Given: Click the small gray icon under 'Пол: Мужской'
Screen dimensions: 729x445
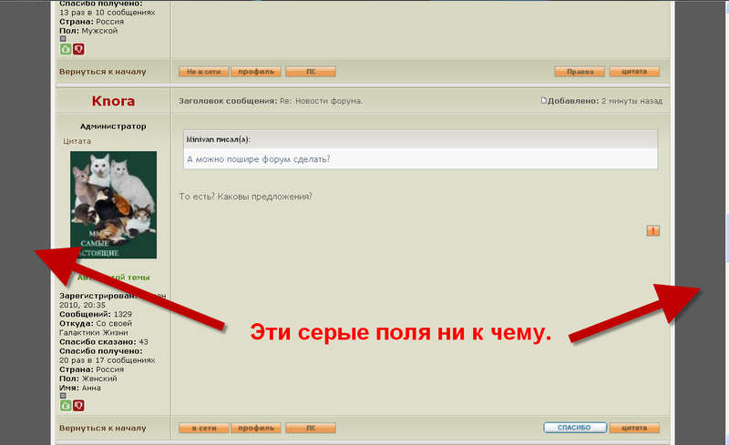Looking at the screenshot, I should point(63,38).
